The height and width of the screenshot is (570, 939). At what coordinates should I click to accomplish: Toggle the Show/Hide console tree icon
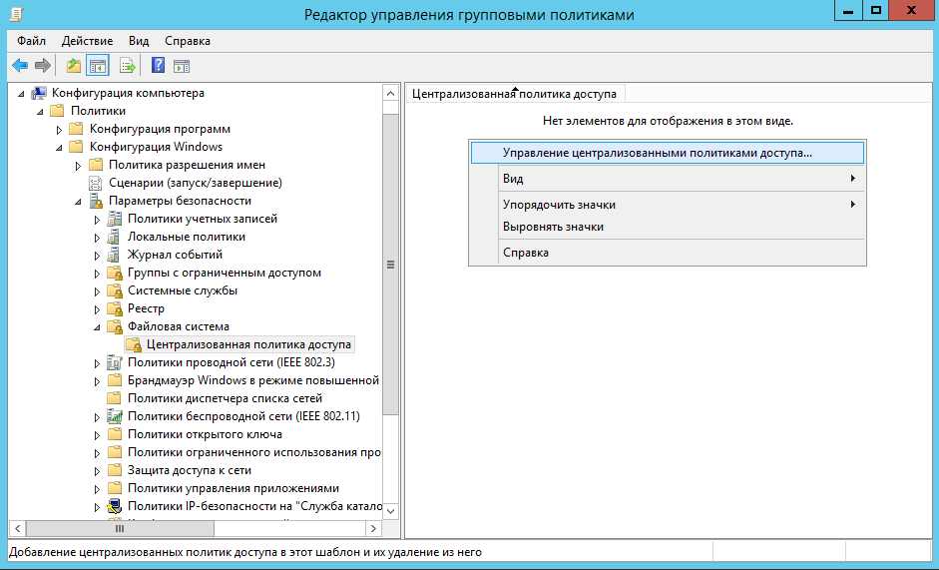[x=97, y=65]
